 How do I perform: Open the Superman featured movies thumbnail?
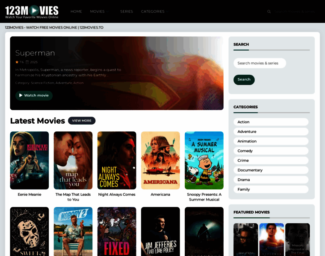click(x=272, y=239)
